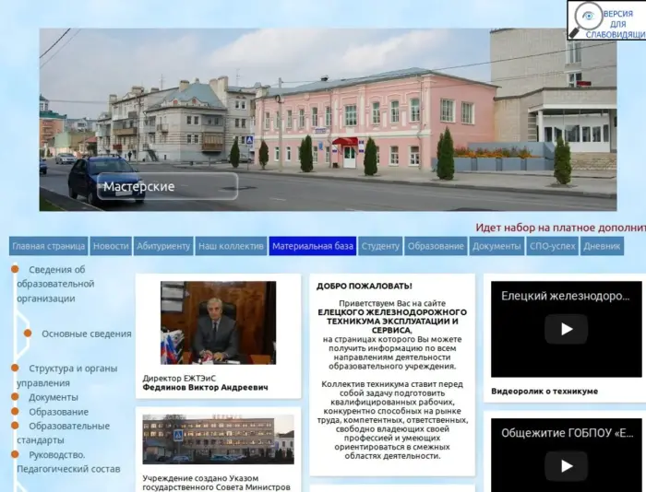The height and width of the screenshot is (492, 646).
Task: Click the director's photo thumbnail
Action: click(219, 322)
